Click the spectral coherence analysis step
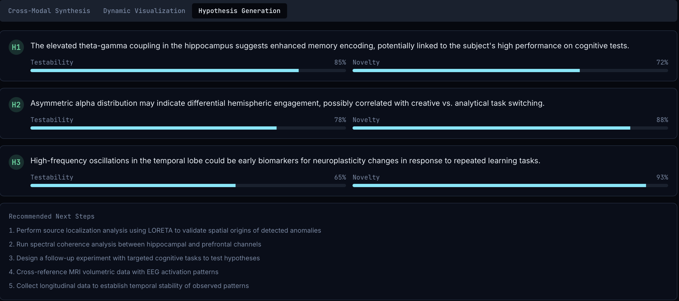679x301 pixels. (135, 244)
